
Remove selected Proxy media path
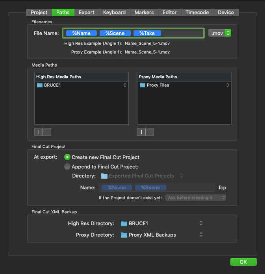(x=150, y=132)
